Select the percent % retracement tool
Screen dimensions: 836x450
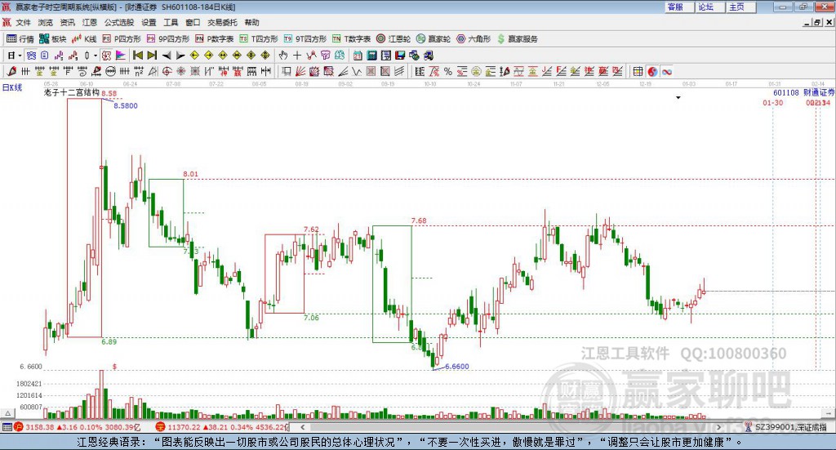tap(448, 71)
